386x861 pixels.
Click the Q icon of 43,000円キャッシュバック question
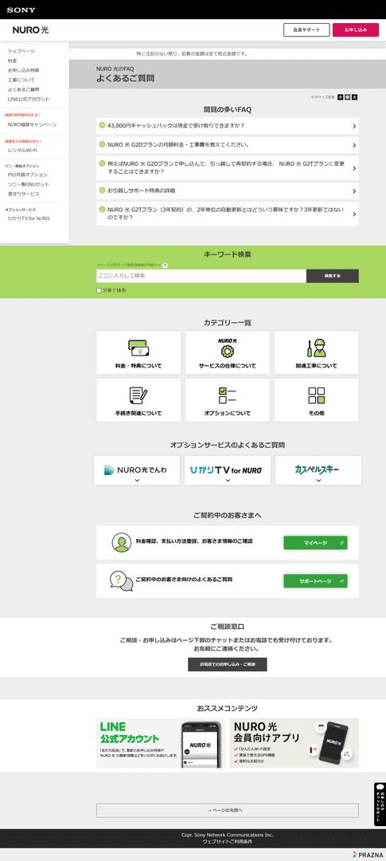click(x=102, y=125)
